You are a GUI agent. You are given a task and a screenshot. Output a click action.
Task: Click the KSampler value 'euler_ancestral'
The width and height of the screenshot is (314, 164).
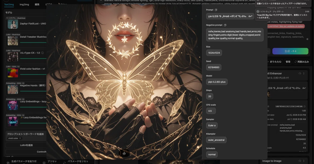[x=216, y=140]
